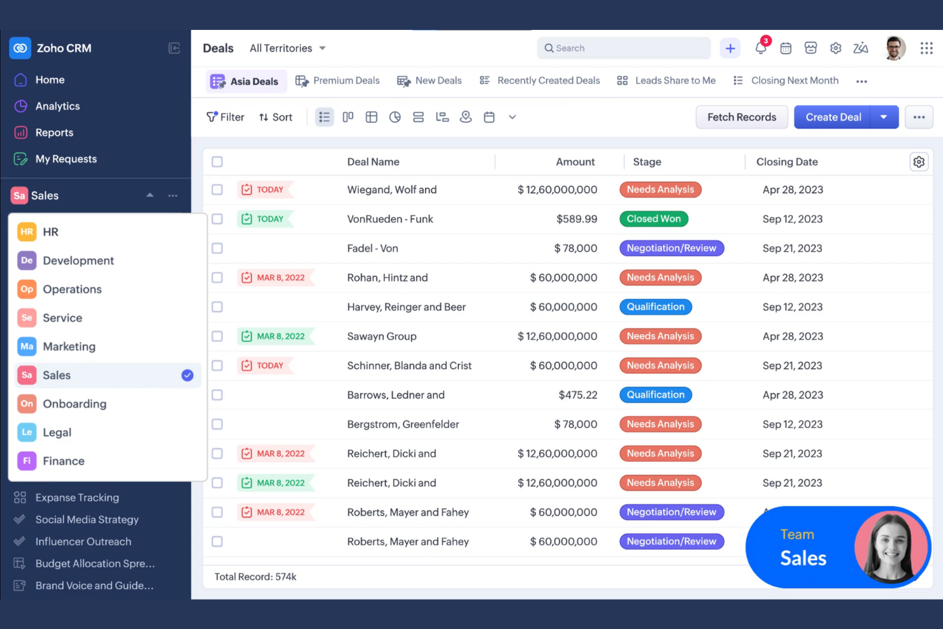Open the column settings gear on the table header
This screenshot has height=629, width=943.
(919, 162)
